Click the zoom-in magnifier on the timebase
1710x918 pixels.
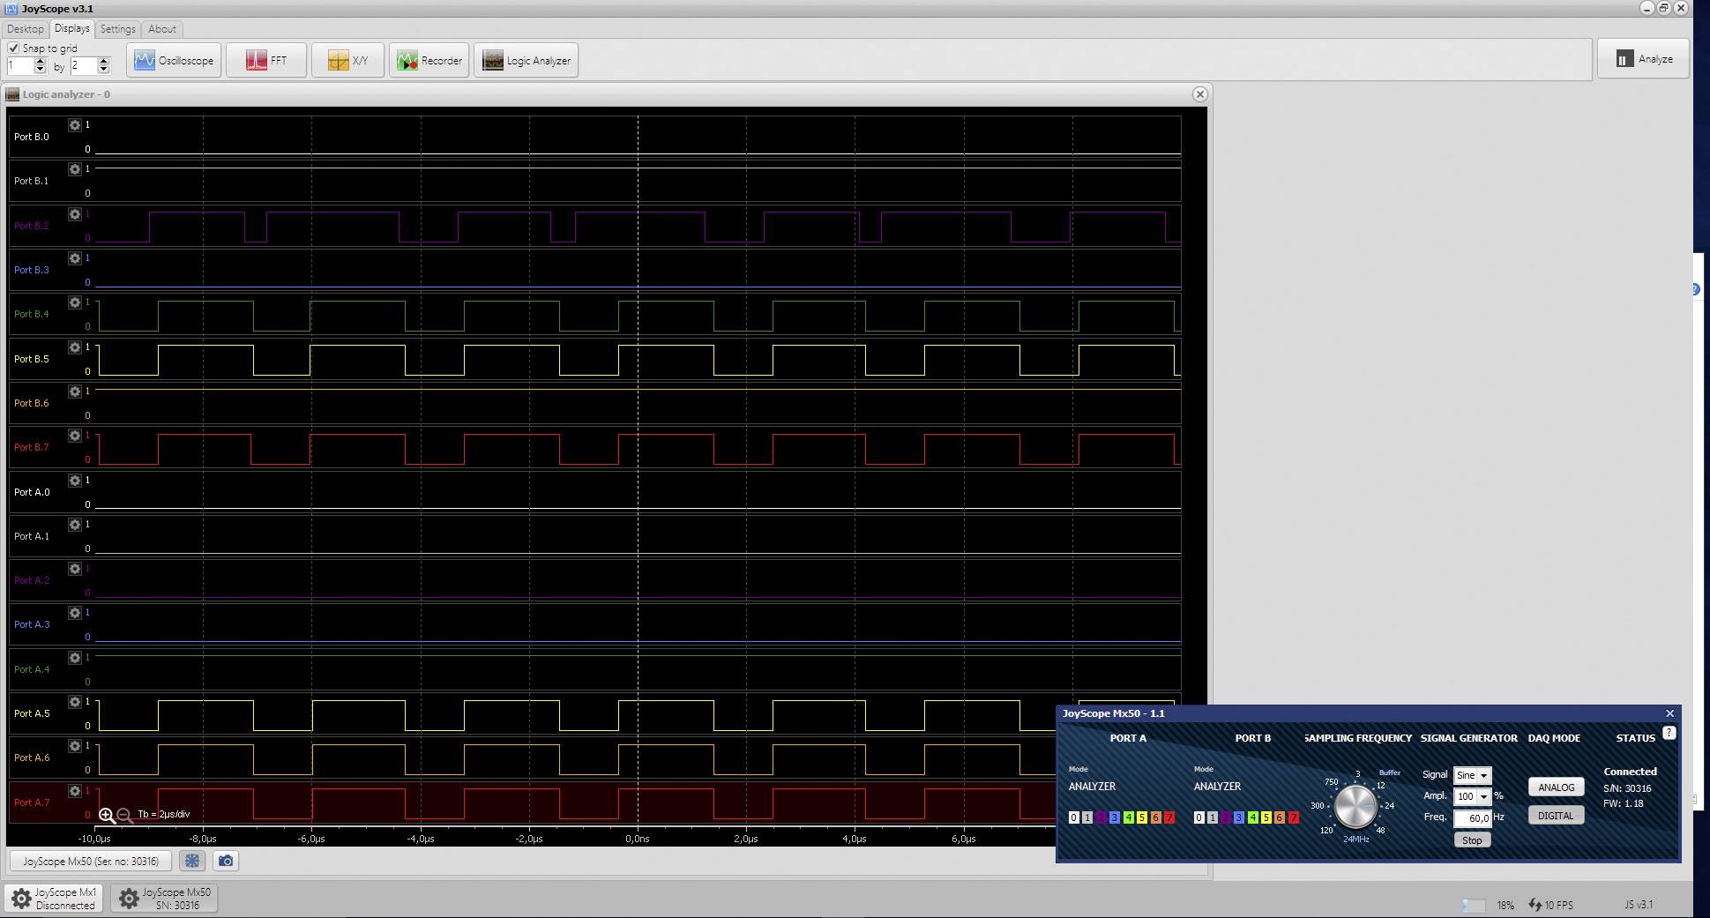pos(108,815)
